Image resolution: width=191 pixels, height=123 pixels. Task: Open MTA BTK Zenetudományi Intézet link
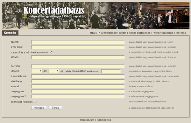click(108, 33)
